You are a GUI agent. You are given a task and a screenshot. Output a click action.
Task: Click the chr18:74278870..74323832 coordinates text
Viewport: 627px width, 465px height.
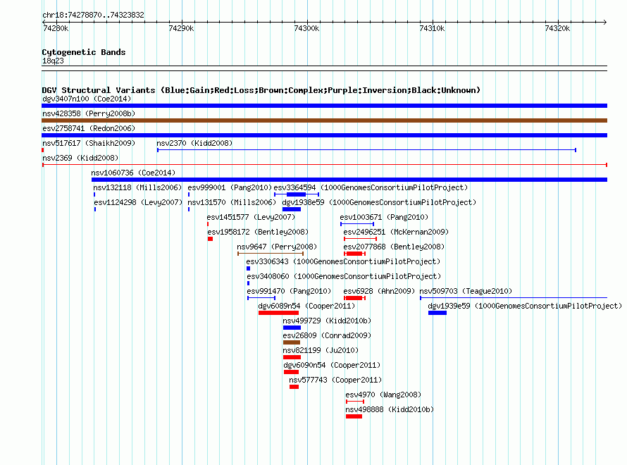[x=93, y=15]
